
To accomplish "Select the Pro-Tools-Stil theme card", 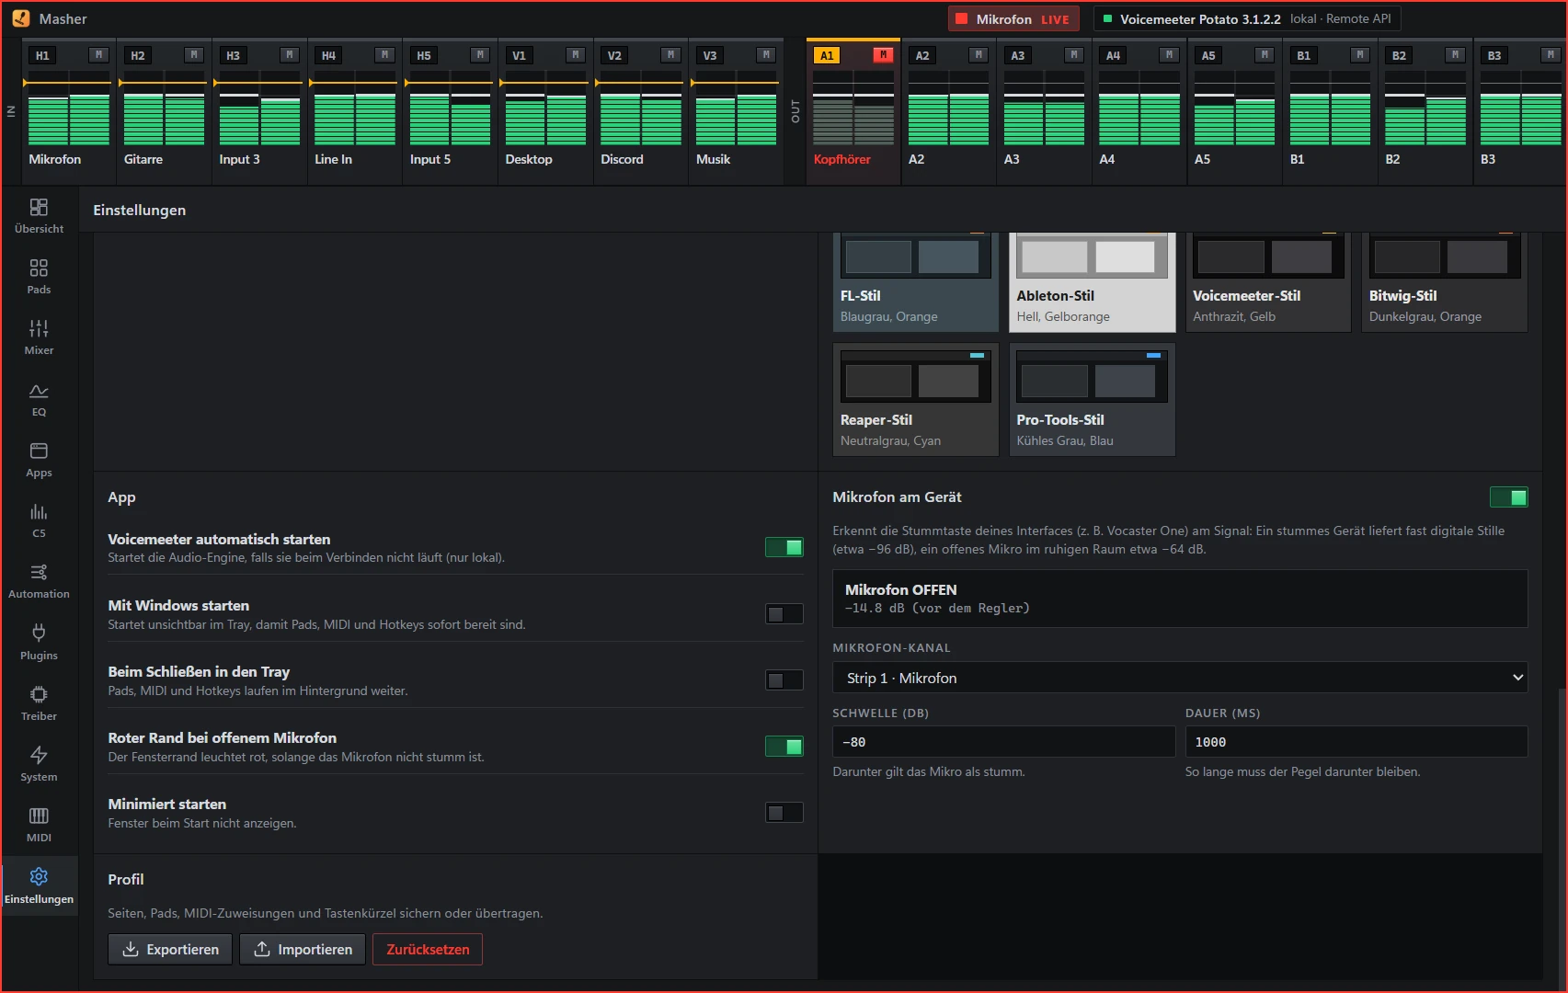I will [1092, 400].
